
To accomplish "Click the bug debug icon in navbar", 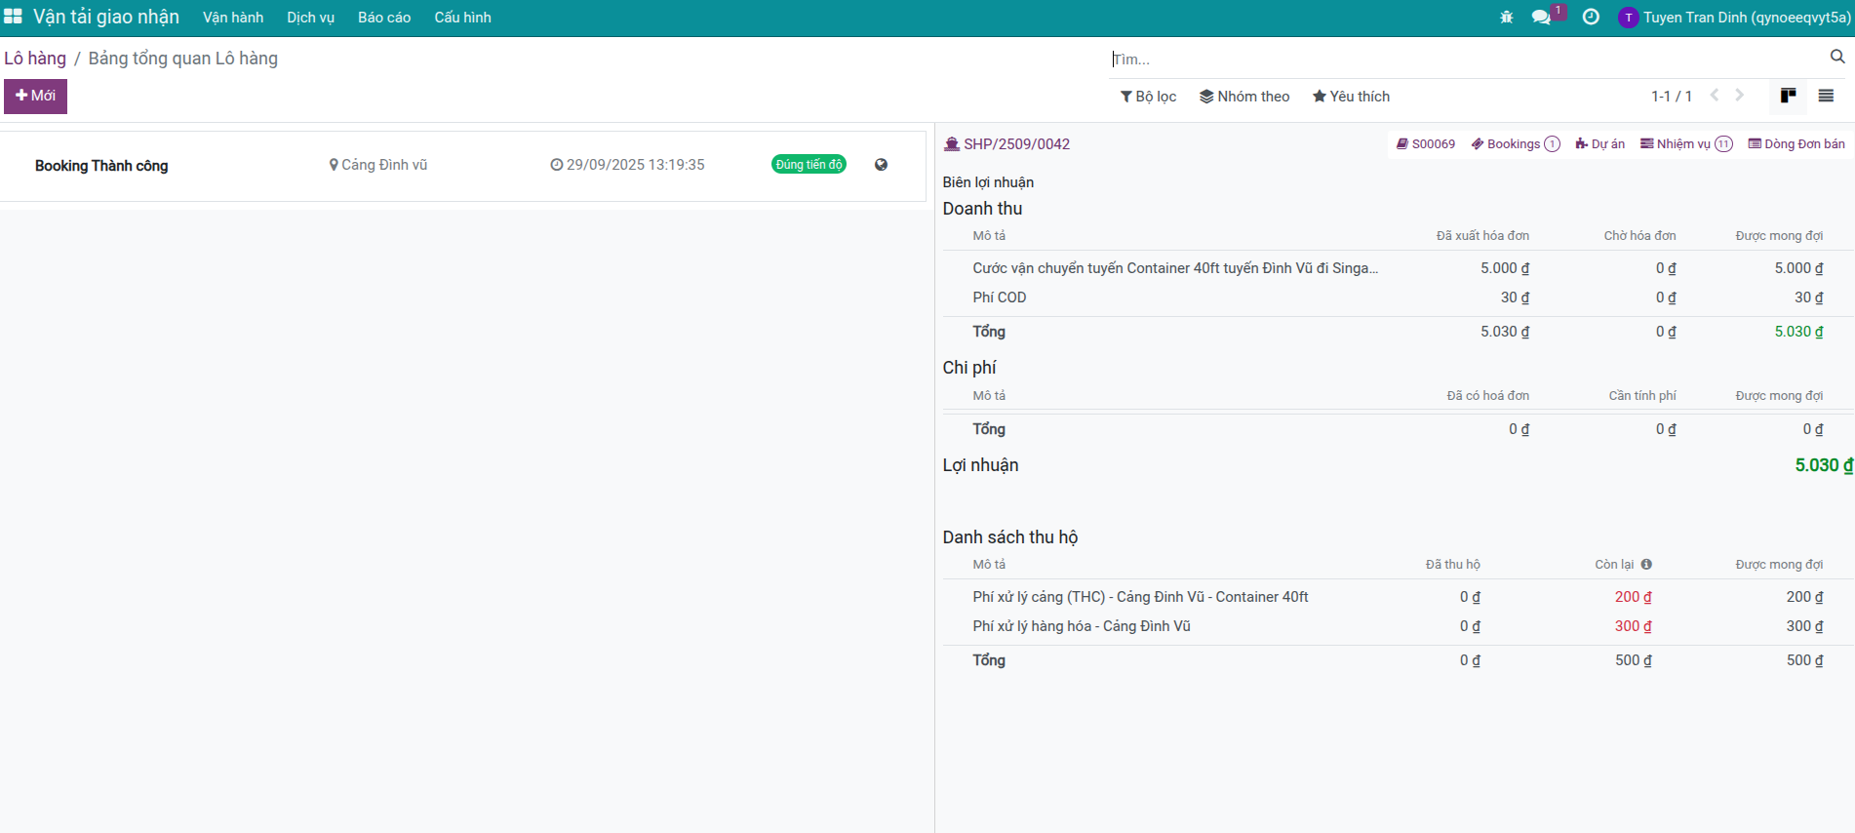I will tap(1506, 18).
